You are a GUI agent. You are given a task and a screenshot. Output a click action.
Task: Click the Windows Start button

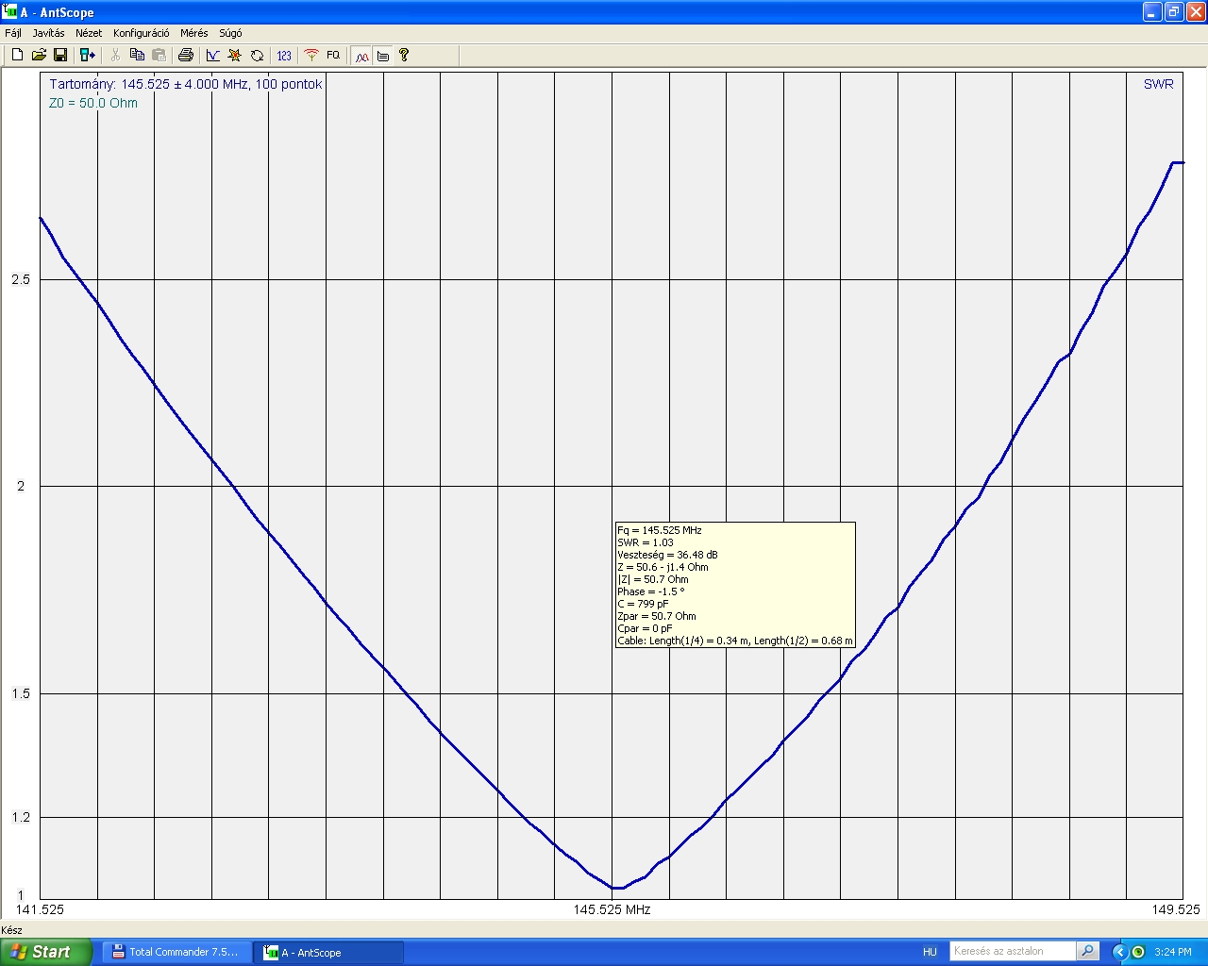(45, 952)
